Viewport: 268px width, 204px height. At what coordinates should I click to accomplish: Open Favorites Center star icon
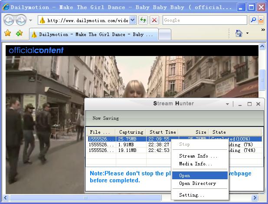tap(8, 33)
